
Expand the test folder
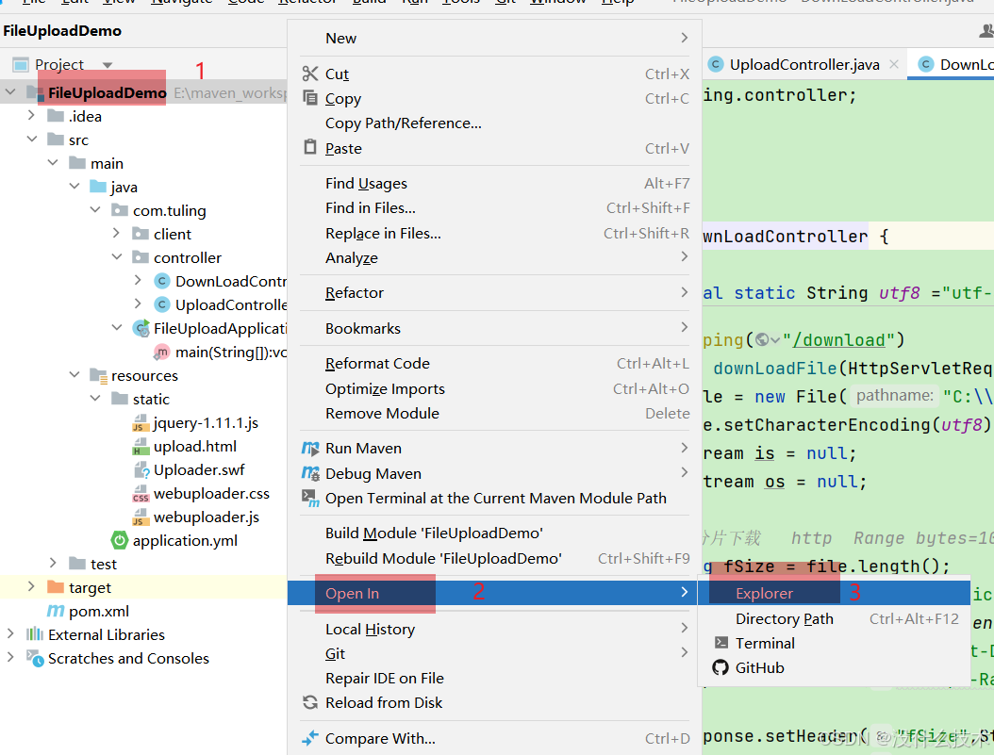[53, 563]
